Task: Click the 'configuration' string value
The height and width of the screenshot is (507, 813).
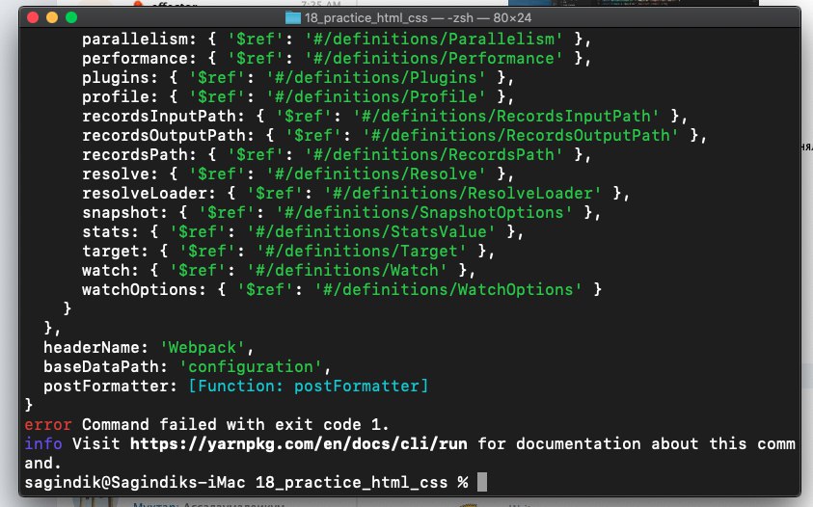Action: pos(251,367)
